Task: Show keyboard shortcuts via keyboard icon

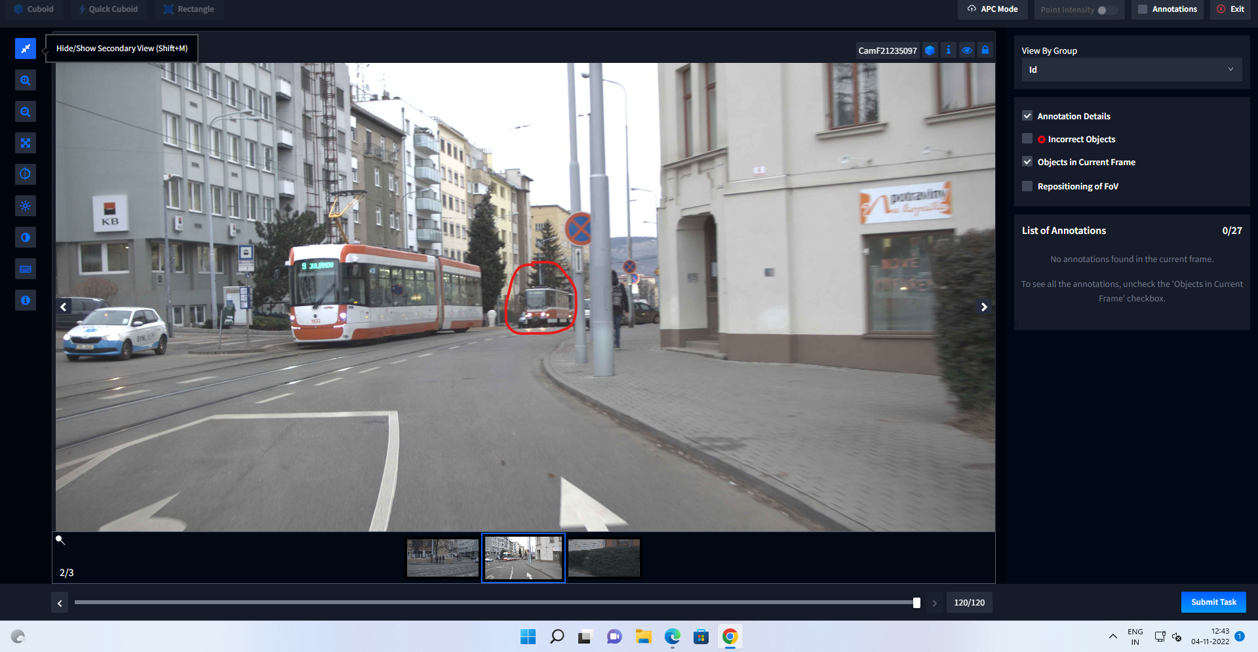Action: coord(26,269)
